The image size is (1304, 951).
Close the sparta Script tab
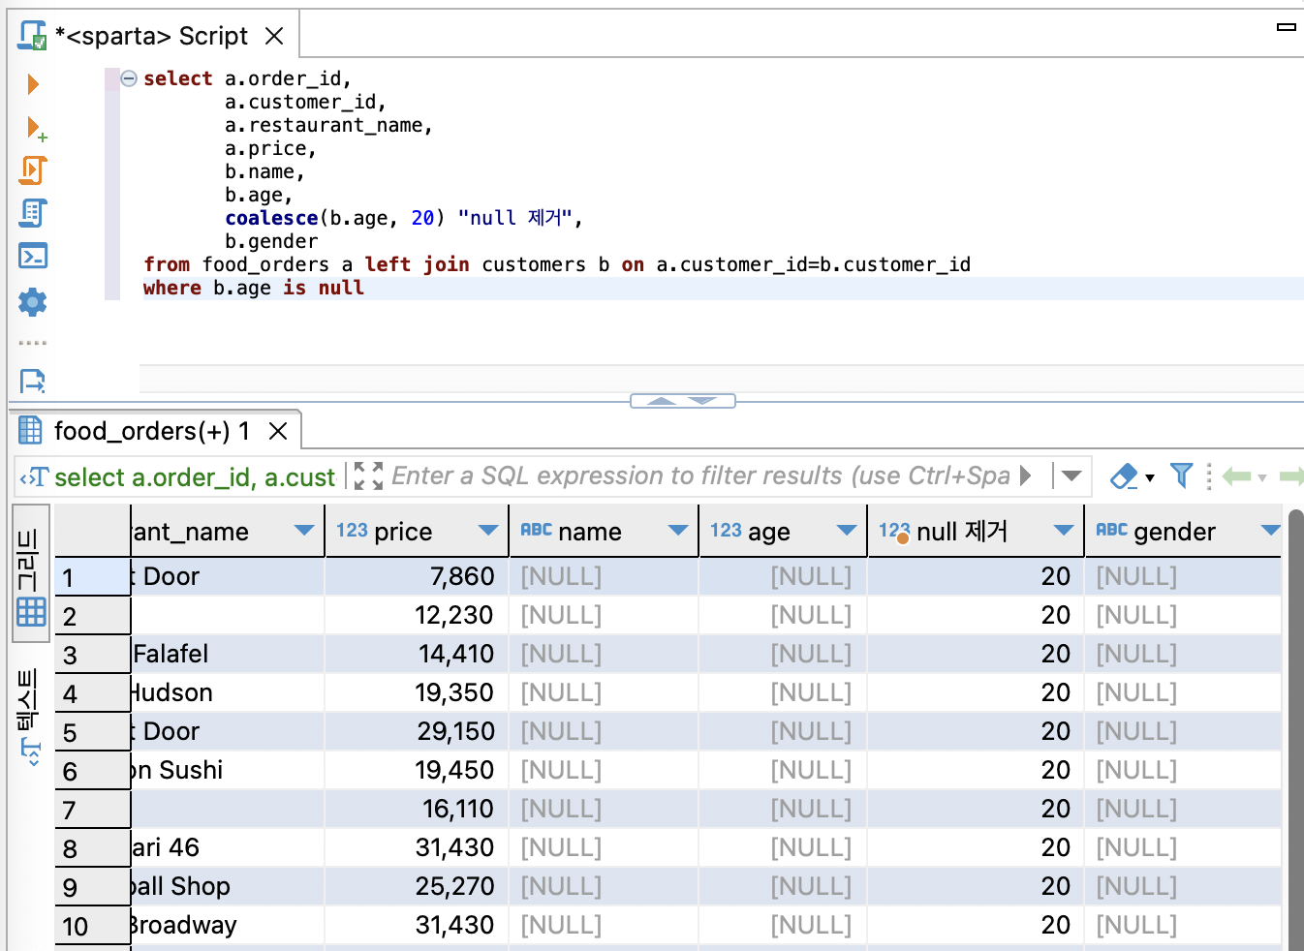pos(275,36)
